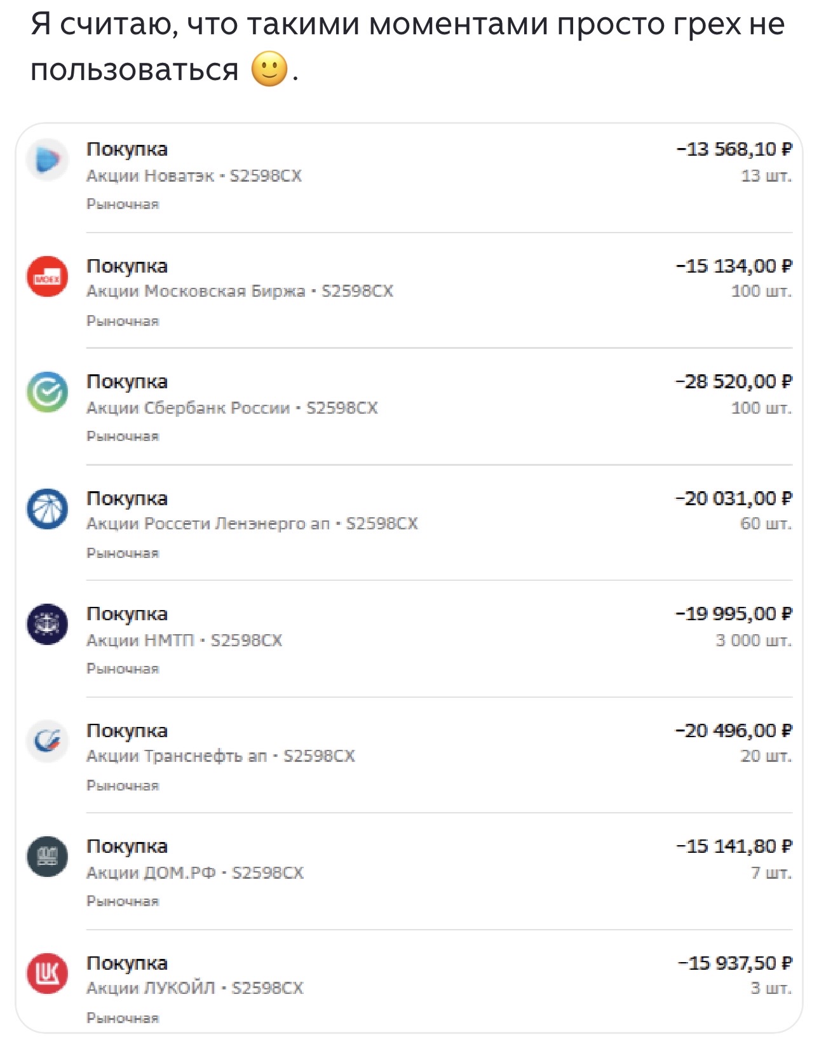Viewport: 819px width, 1046px height.
Task: Click the smiley emoji in the post text
Action: pyautogui.click(x=269, y=69)
